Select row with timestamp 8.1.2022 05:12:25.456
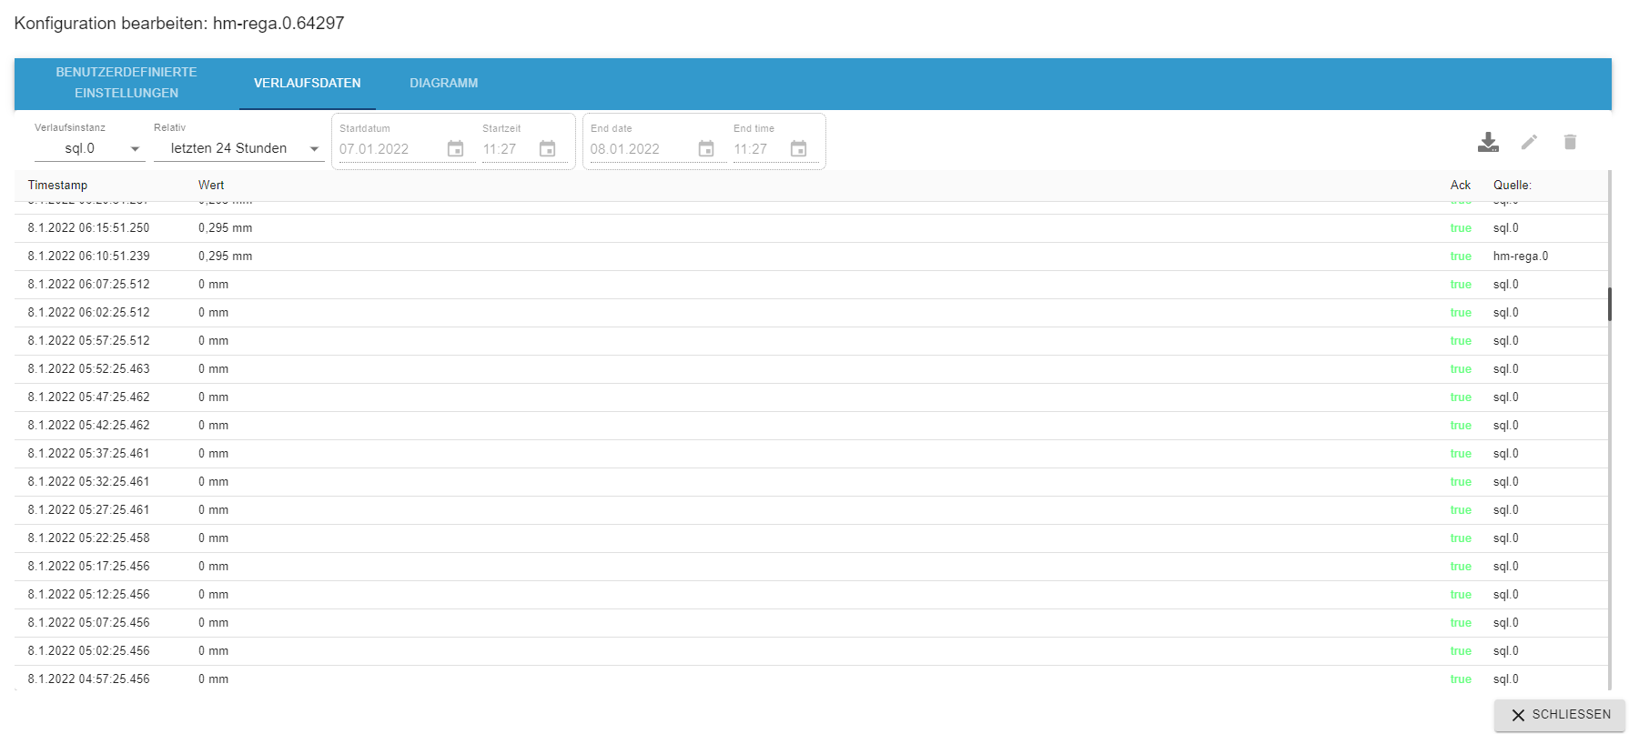This screenshot has height=734, width=1629. pyautogui.click(x=811, y=595)
